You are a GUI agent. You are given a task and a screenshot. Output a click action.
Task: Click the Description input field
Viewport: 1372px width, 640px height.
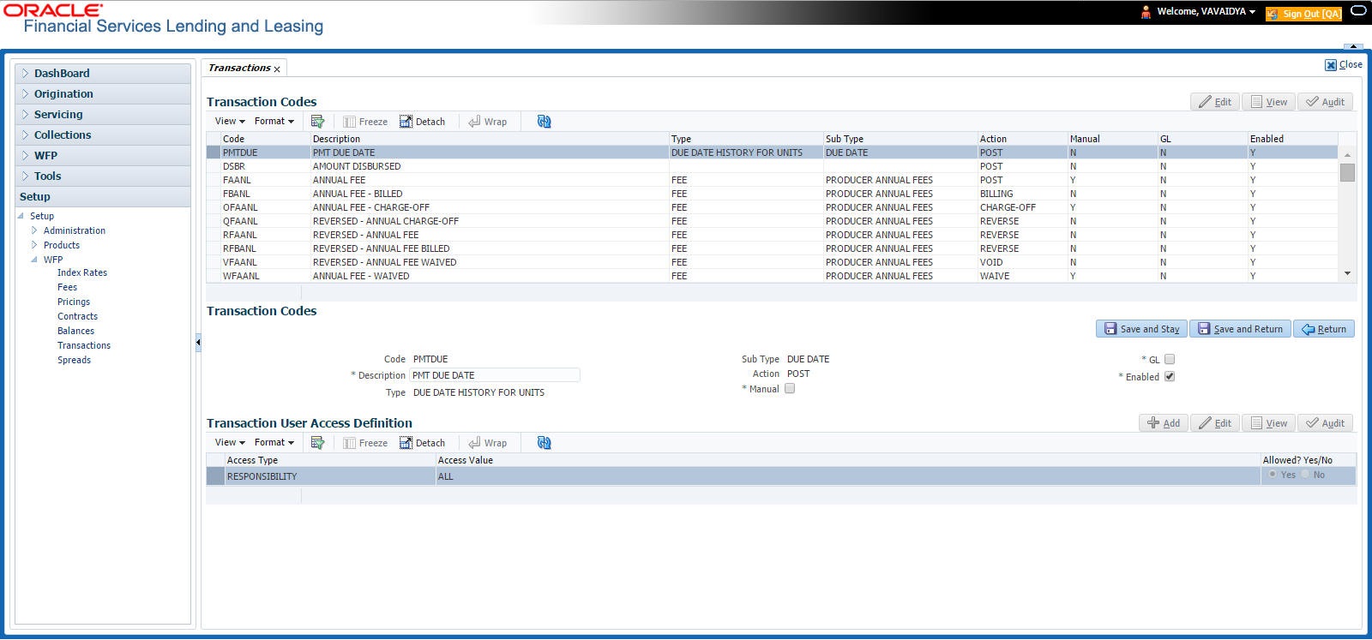pos(495,375)
